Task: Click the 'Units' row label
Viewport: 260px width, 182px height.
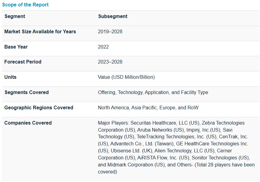Action: pyautogui.click(x=10, y=77)
